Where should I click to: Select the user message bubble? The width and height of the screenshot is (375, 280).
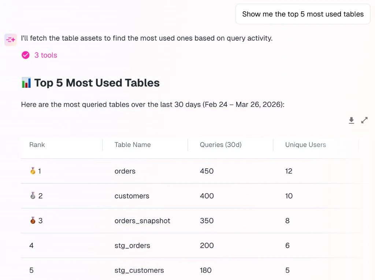(x=303, y=14)
